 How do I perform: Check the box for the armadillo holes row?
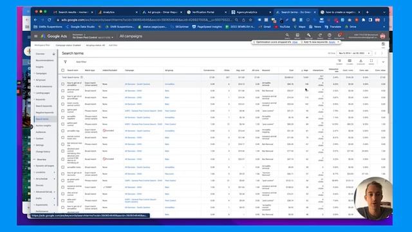click(63, 167)
